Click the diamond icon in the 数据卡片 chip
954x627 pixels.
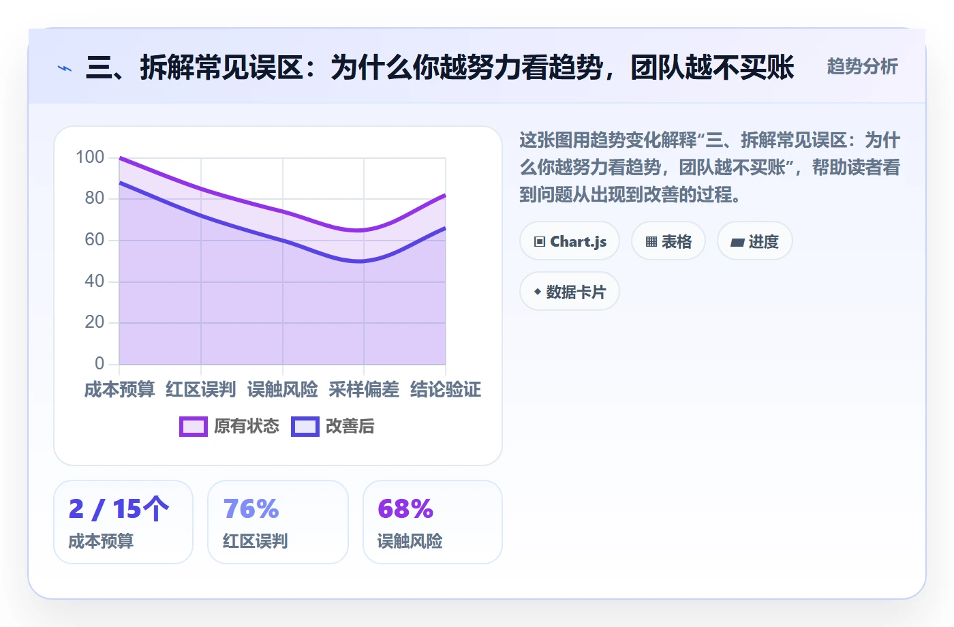pyautogui.click(x=538, y=292)
